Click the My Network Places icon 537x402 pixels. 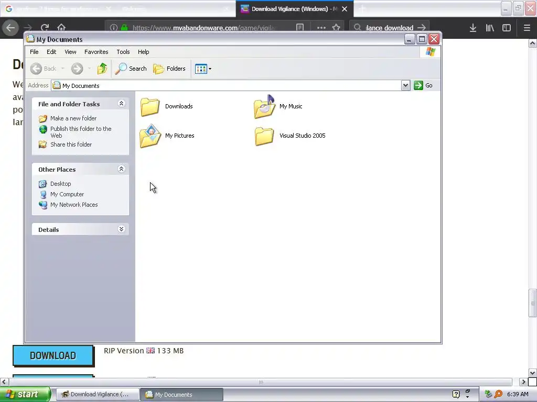[43, 205]
